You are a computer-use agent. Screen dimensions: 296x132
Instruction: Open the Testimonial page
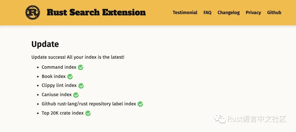click(x=185, y=13)
